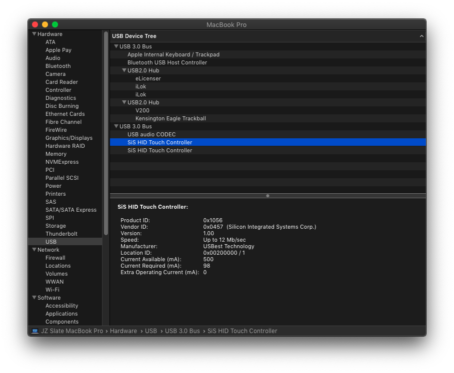Click the last SiS HID Touch Controller row

[x=159, y=150]
